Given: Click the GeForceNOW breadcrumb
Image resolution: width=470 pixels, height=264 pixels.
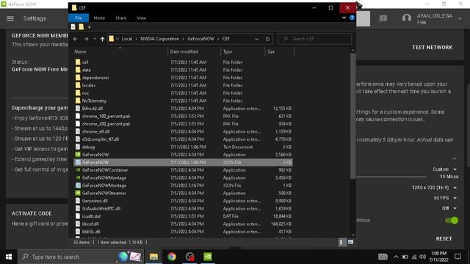Looking at the screenshot, I should click(200, 39).
